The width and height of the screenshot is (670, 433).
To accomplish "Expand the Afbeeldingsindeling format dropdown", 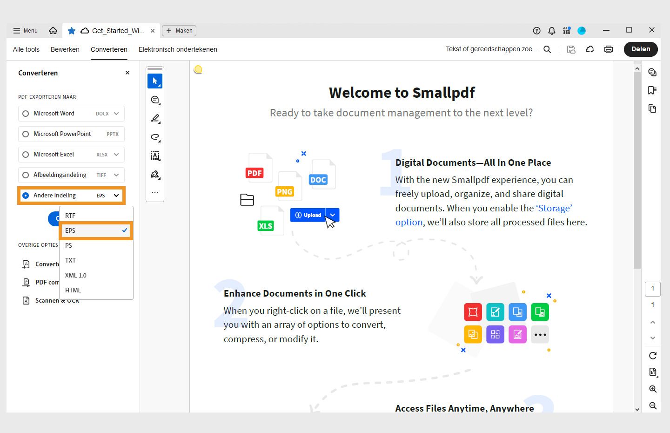I will point(116,175).
